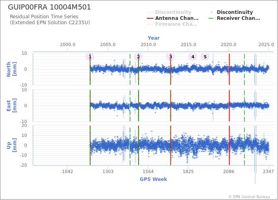Image resolution: width=278 pixels, height=200 pixels.
Task: Click the 2086 GPS week tick label
Action: [x=229, y=171]
